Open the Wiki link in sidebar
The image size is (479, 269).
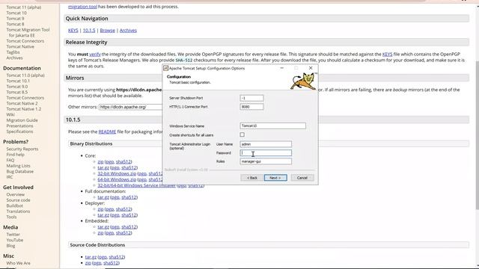coord(10,114)
